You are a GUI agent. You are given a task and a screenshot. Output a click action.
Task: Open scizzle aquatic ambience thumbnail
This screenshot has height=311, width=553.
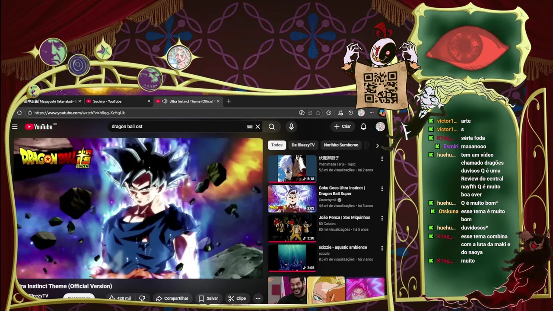point(292,258)
